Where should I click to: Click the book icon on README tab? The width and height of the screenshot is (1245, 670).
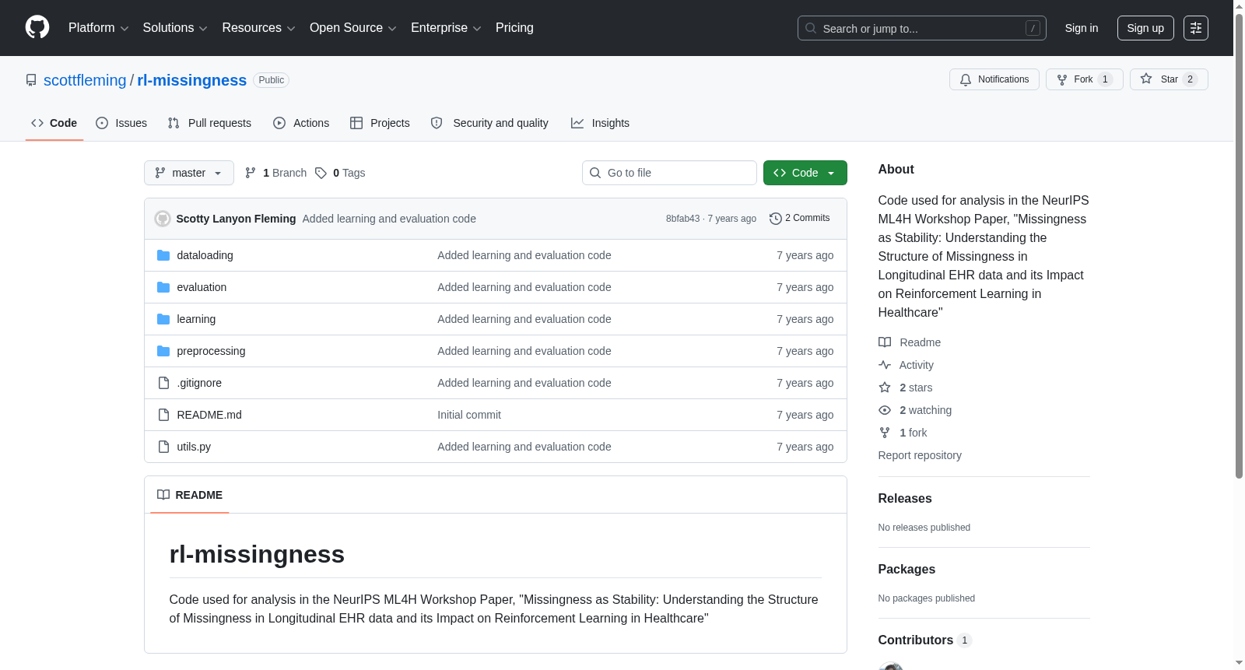pyautogui.click(x=163, y=495)
